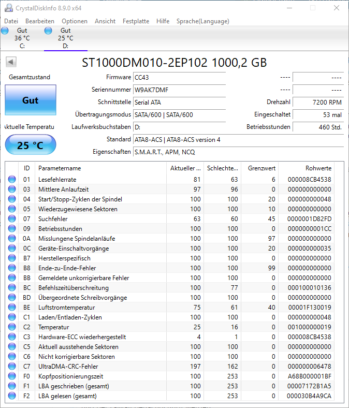Click the Rohwerte column header

tap(307, 168)
